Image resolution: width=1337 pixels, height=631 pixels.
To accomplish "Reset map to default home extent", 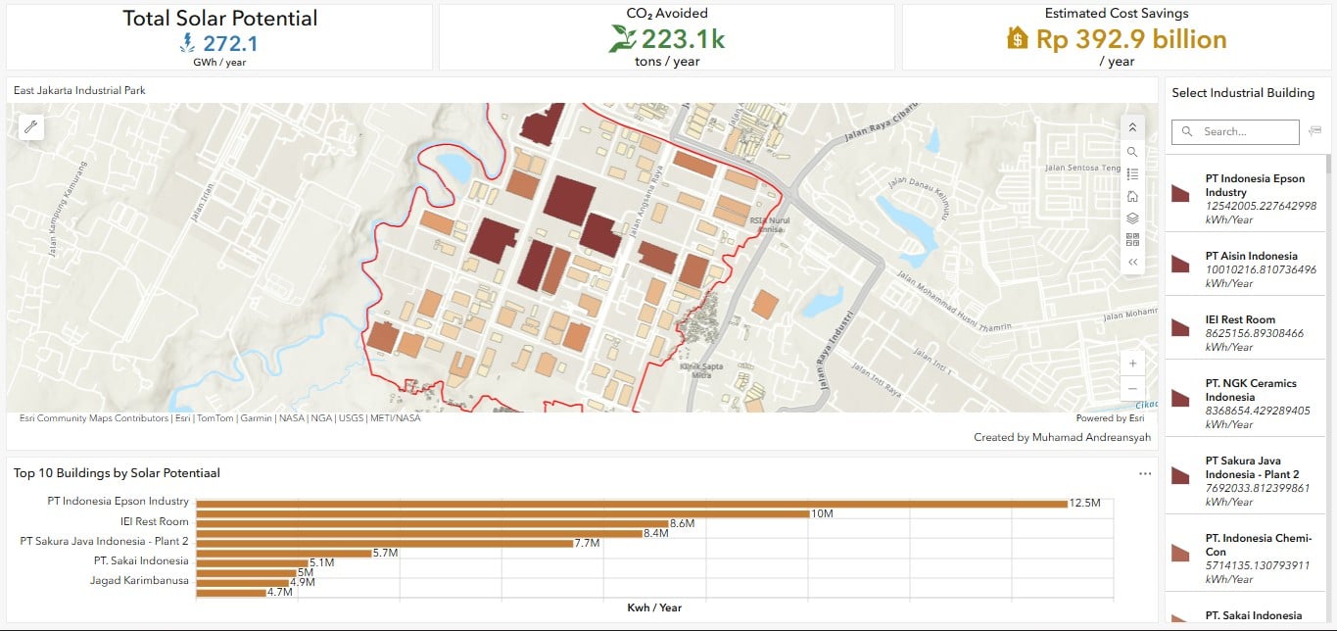I will [x=1132, y=196].
